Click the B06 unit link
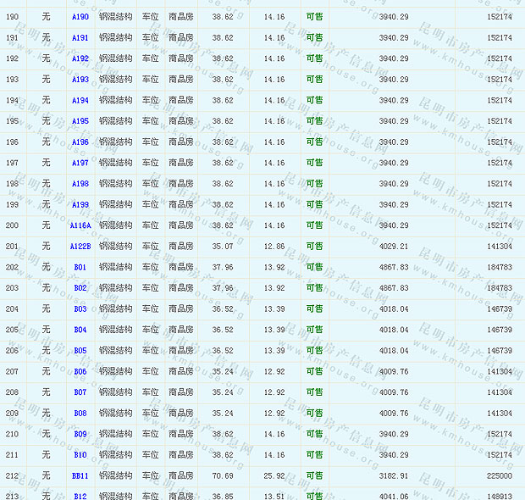 [80, 371]
